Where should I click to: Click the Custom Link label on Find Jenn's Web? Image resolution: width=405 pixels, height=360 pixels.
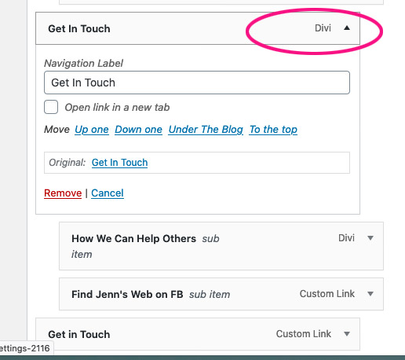327,294
